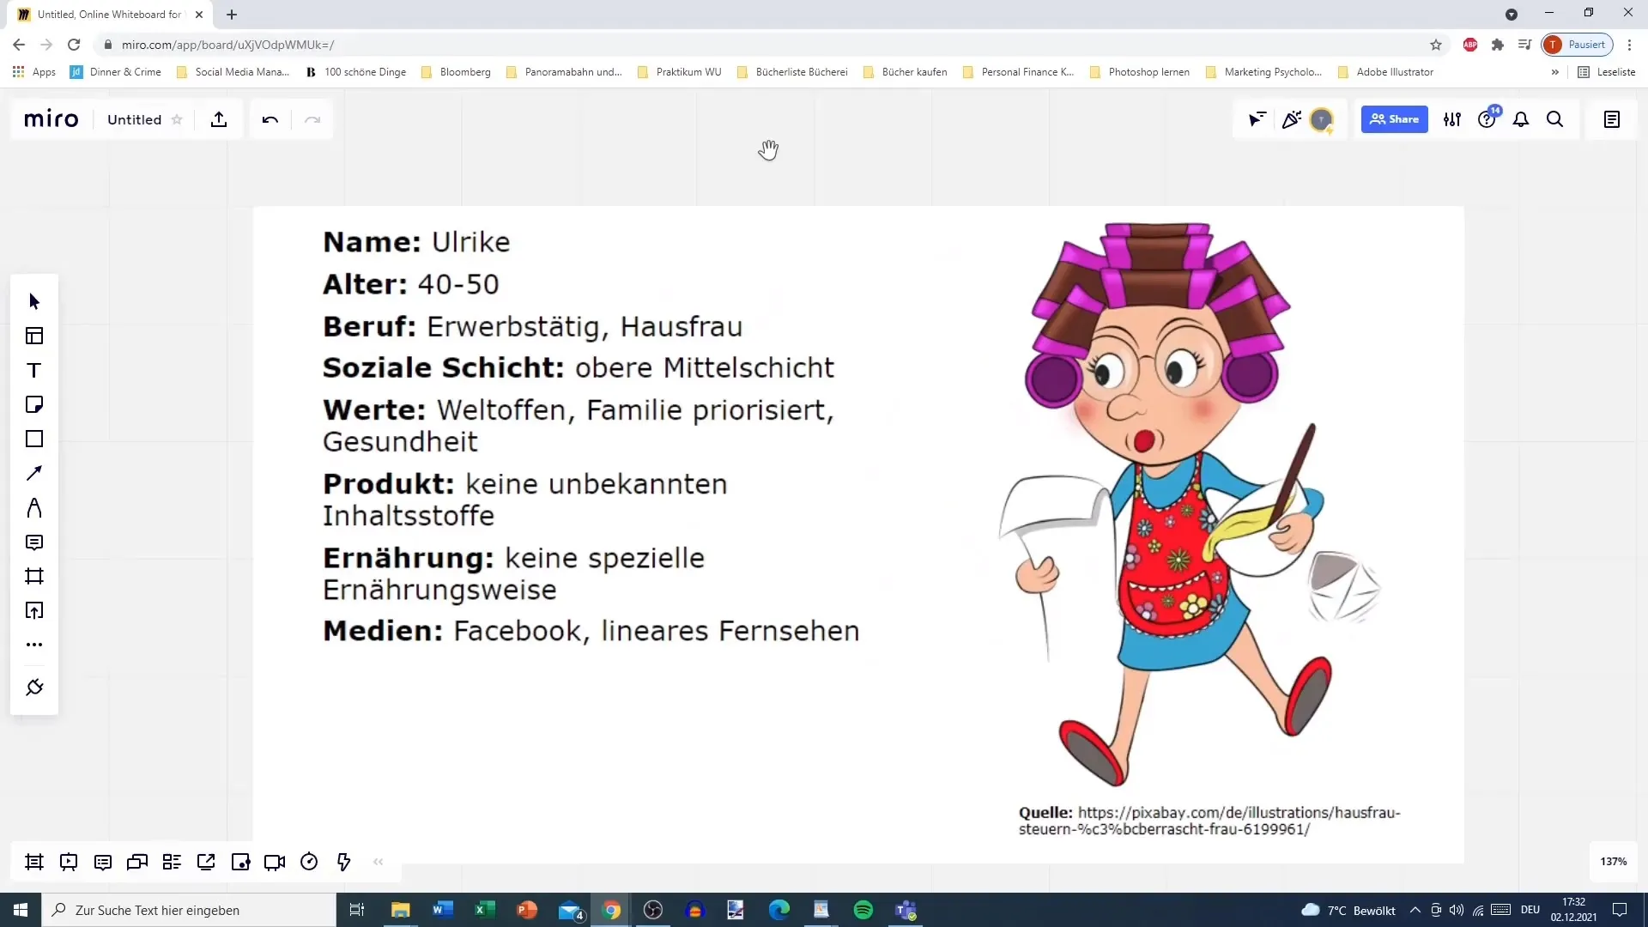Go to Miro dashboard via logo
The image size is (1648, 927).
pyautogui.click(x=51, y=119)
